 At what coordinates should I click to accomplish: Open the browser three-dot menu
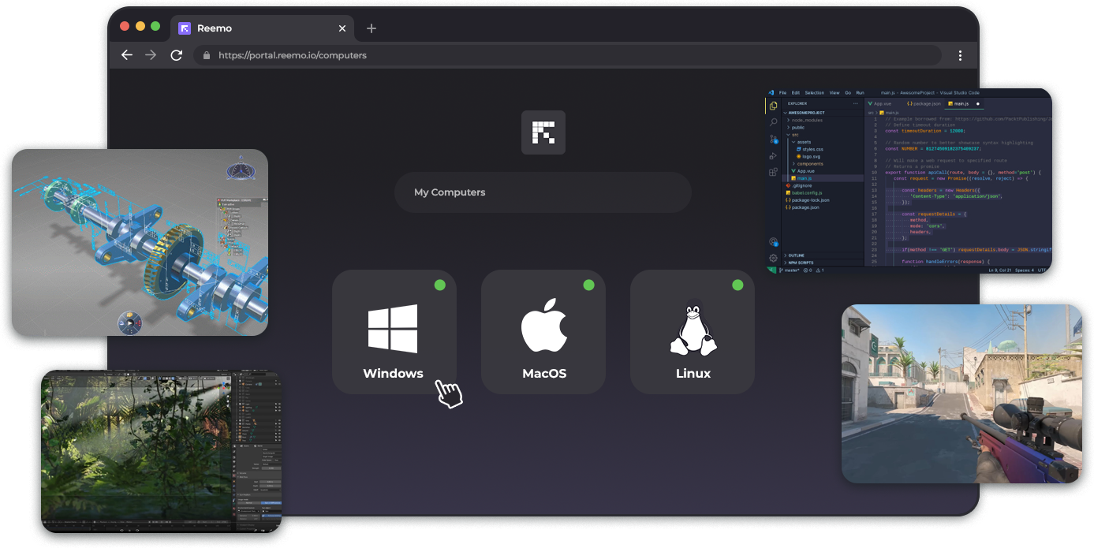tap(960, 55)
